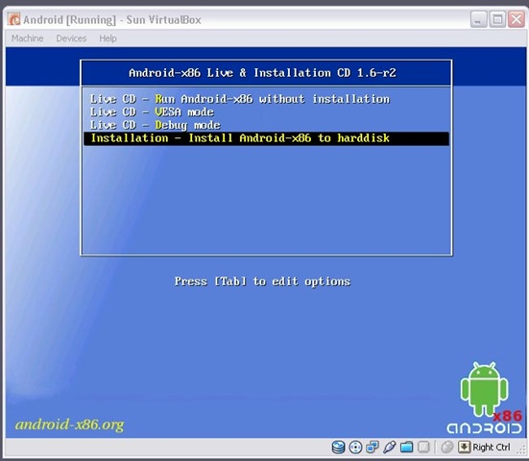Screen dimensions: 529x461
Task: Click the mouse integration indicator icon
Action: pyautogui.click(x=447, y=448)
